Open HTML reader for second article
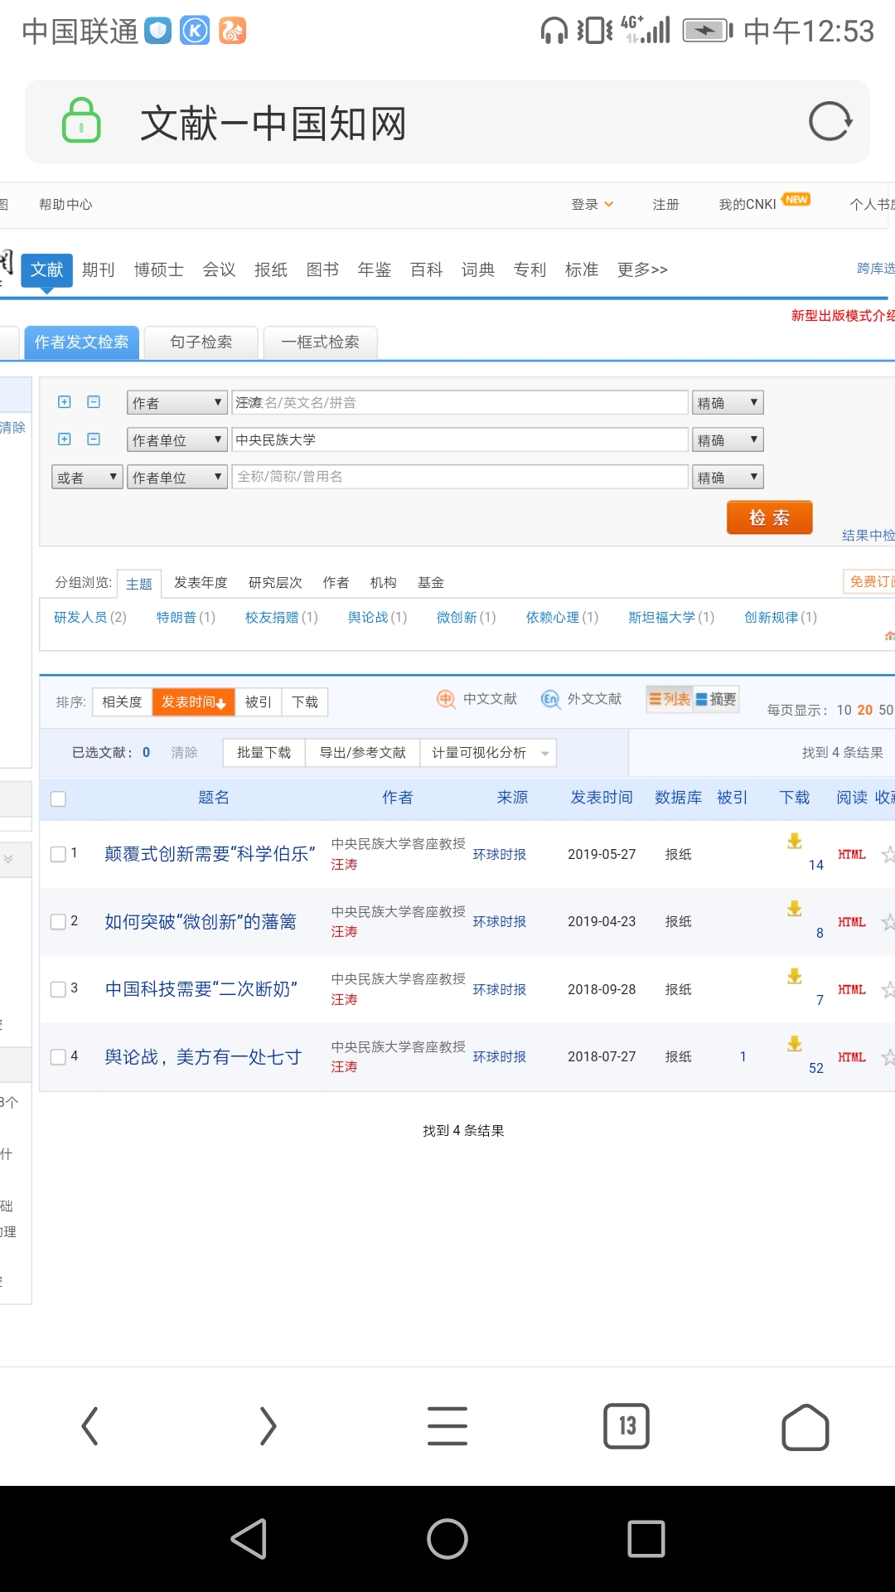Viewport: 895px width, 1592px height. point(851,922)
